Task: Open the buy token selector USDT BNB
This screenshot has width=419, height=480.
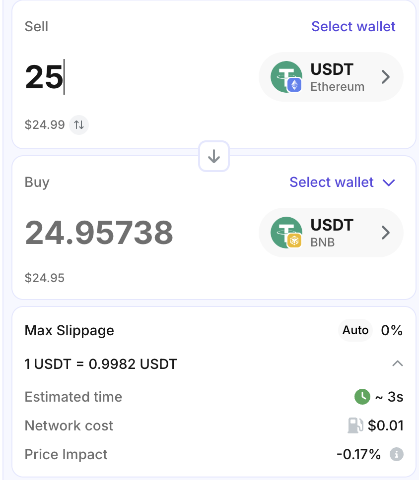Action: [x=330, y=233]
